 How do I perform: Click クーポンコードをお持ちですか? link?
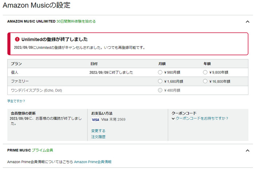coord(202,118)
